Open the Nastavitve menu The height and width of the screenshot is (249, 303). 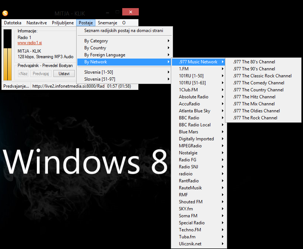(x=37, y=23)
